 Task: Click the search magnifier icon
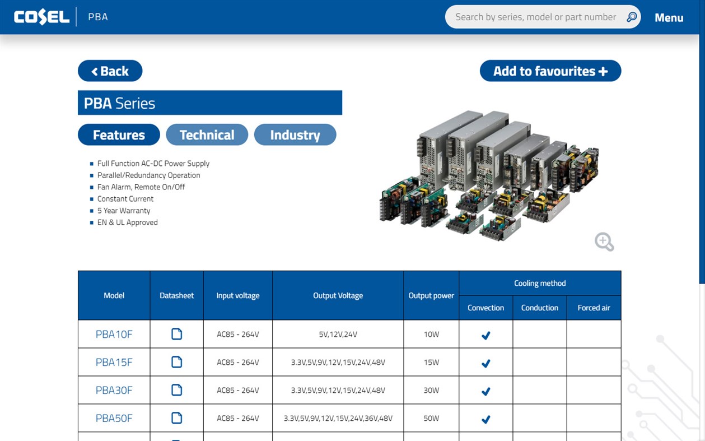pyautogui.click(x=631, y=16)
